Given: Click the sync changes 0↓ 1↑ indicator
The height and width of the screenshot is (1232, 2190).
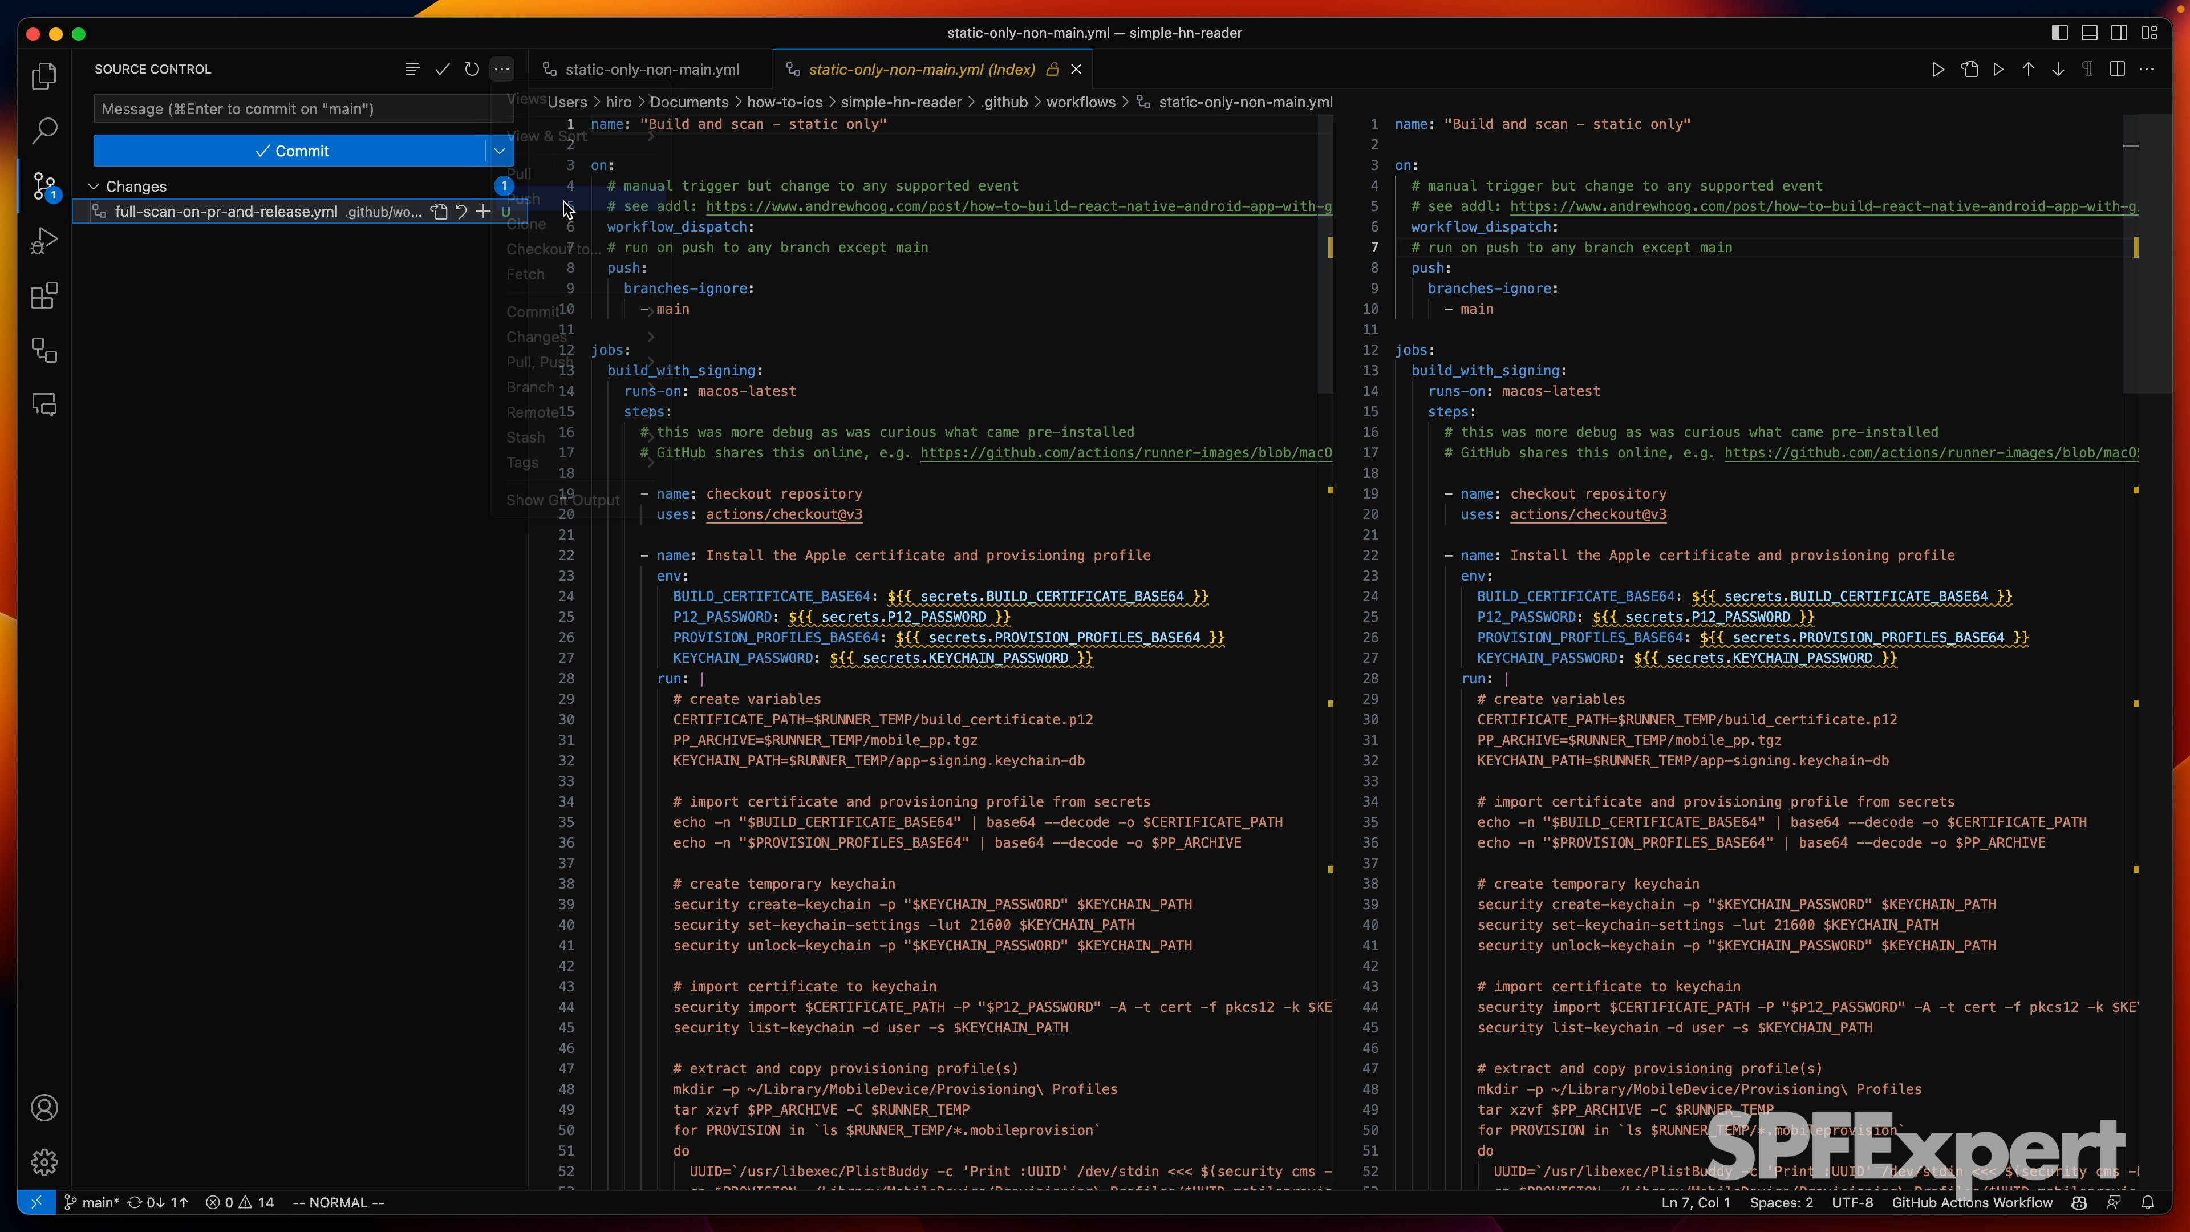Looking at the screenshot, I should click(x=158, y=1202).
